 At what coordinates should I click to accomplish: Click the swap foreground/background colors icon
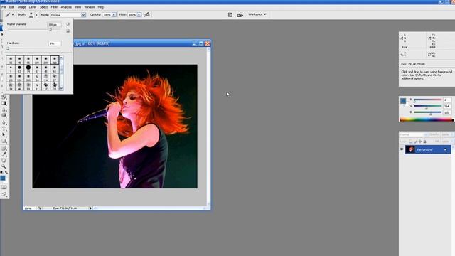point(6,172)
